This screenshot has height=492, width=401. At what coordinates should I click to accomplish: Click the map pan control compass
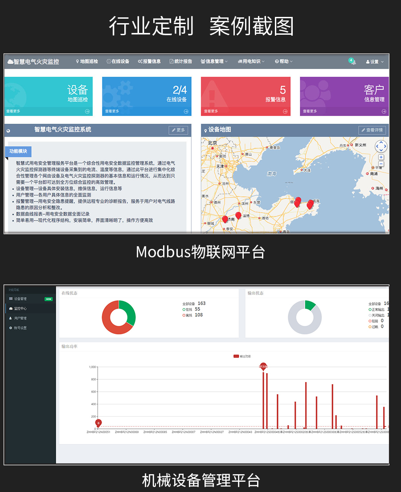[381, 146]
